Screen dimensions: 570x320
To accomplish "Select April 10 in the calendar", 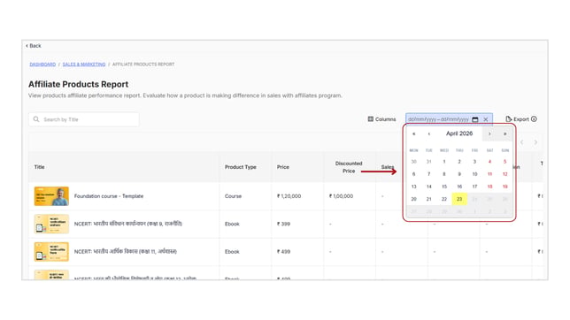I will point(474,174).
